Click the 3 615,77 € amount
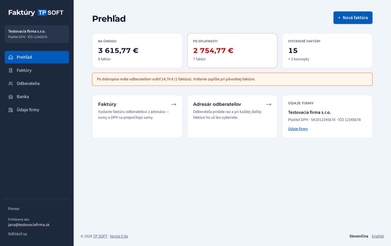 point(118,51)
